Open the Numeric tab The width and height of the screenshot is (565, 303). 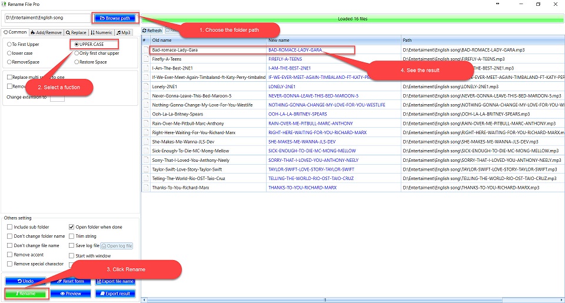[x=102, y=32]
